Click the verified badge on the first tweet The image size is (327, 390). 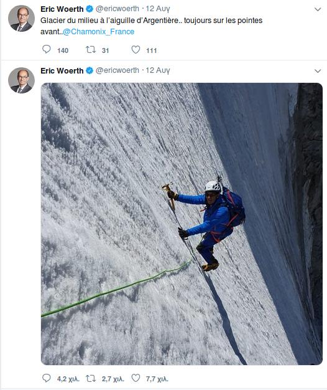[90, 9]
